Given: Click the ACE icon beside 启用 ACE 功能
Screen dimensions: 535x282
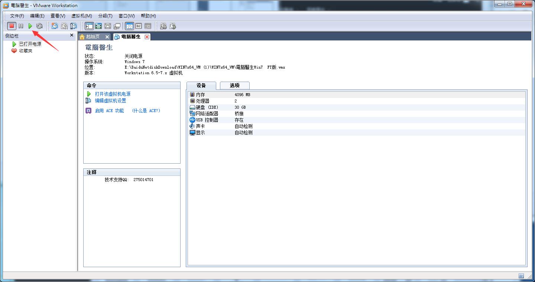Looking at the screenshot, I should click(x=88, y=111).
